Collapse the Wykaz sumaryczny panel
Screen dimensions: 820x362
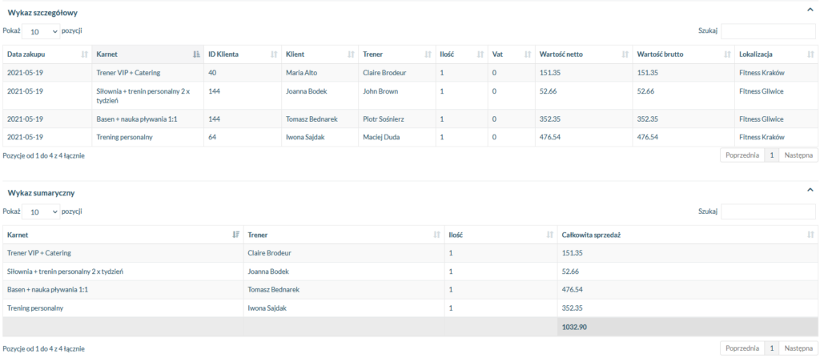point(810,191)
